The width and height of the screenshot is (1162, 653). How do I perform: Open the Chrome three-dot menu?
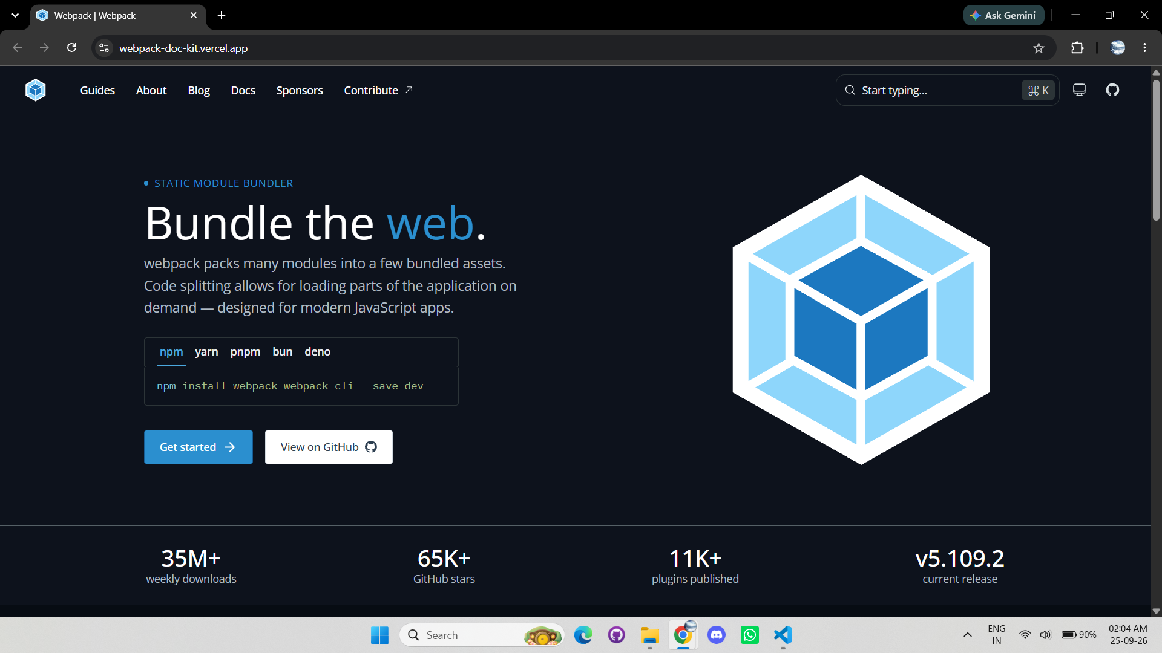click(1144, 48)
